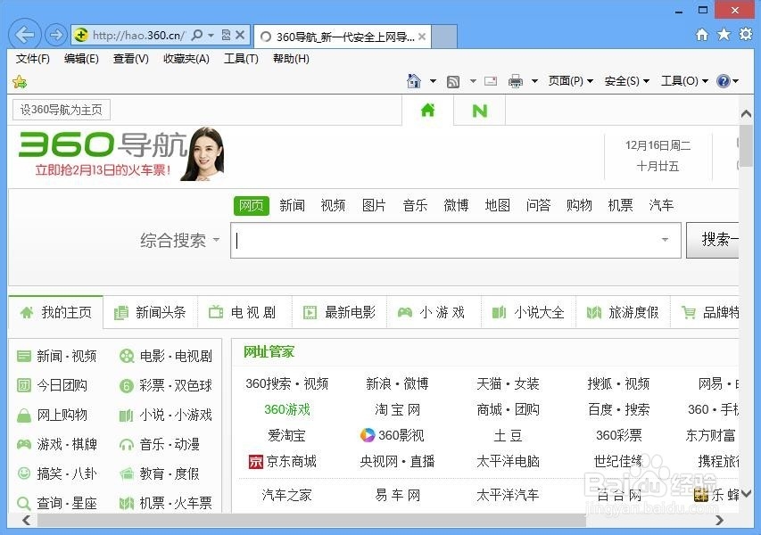Open the 收藏夹(A) menu
This screenshot has height=535, width=761.
[186, 59]
